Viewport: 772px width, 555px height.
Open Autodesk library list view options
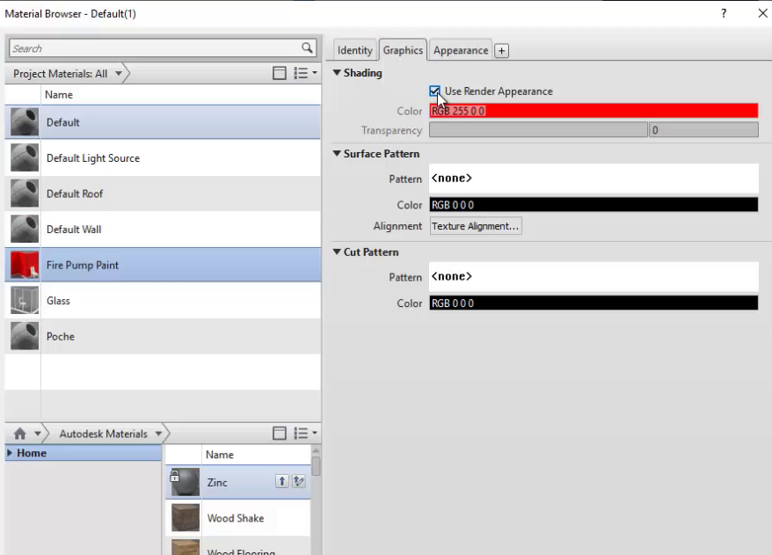pos(305,434)
